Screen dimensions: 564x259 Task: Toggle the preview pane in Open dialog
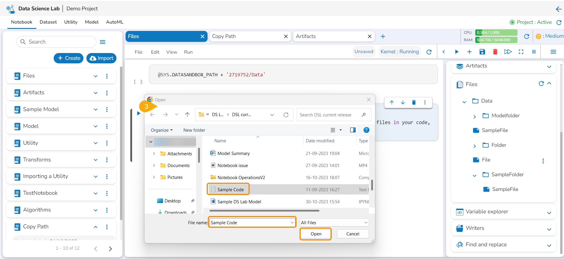353,130
